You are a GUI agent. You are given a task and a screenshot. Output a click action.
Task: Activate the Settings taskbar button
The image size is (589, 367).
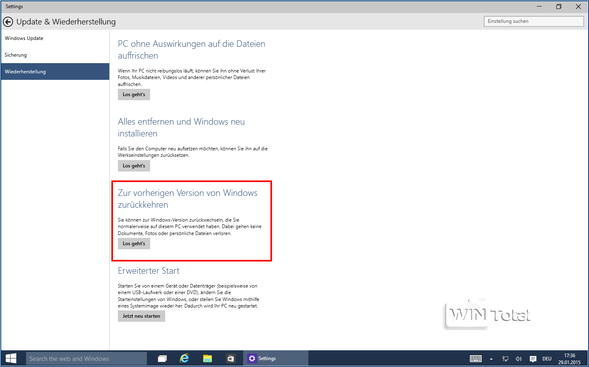[276, 358]
